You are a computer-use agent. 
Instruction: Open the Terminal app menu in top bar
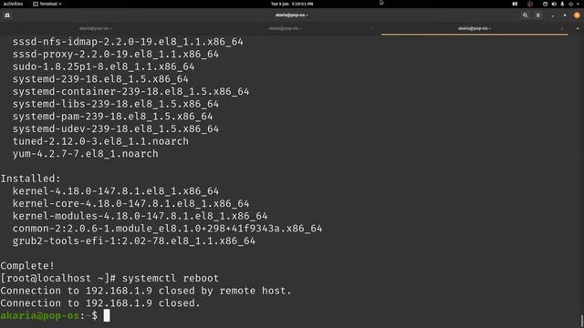[x=47, y=4]
